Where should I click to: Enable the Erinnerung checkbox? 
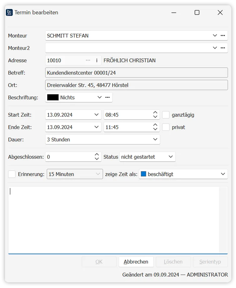(x=12, y=174)
